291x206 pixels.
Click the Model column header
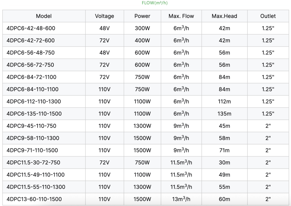click(44, 16)
